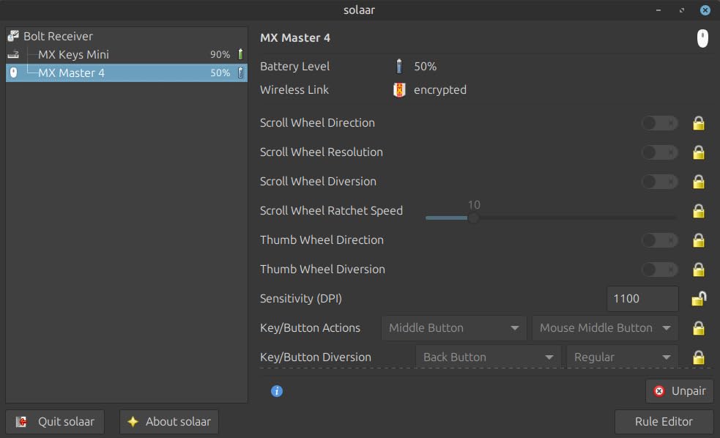Open the Rule Editor
Screen dimensions: 720x438
tap(664, 422)
